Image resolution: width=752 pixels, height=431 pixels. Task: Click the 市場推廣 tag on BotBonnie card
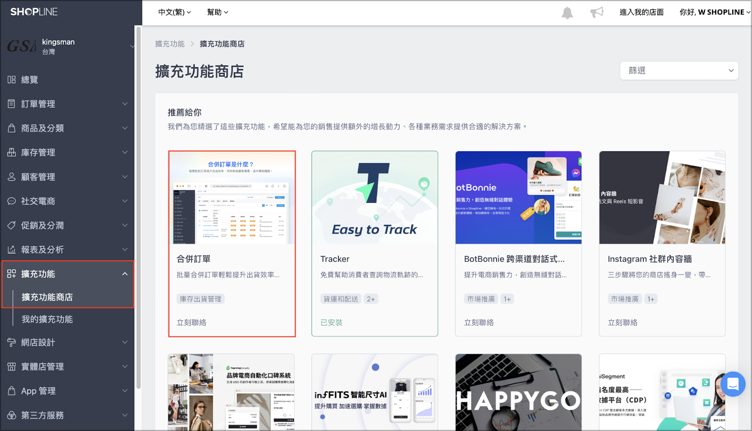coord(481,299)
